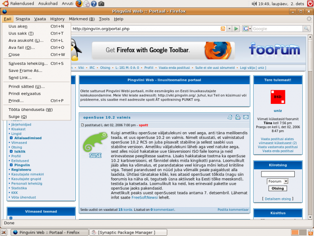Viewport: 314px width, 236px height.
Task: Open the IRC link in navigation bar
Action: (92, 68)
